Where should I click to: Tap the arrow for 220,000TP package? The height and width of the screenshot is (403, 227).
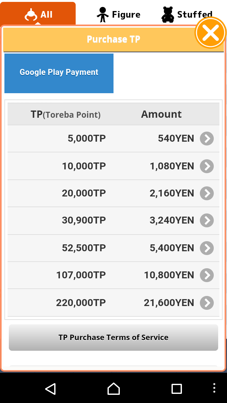tap(207, 303)
